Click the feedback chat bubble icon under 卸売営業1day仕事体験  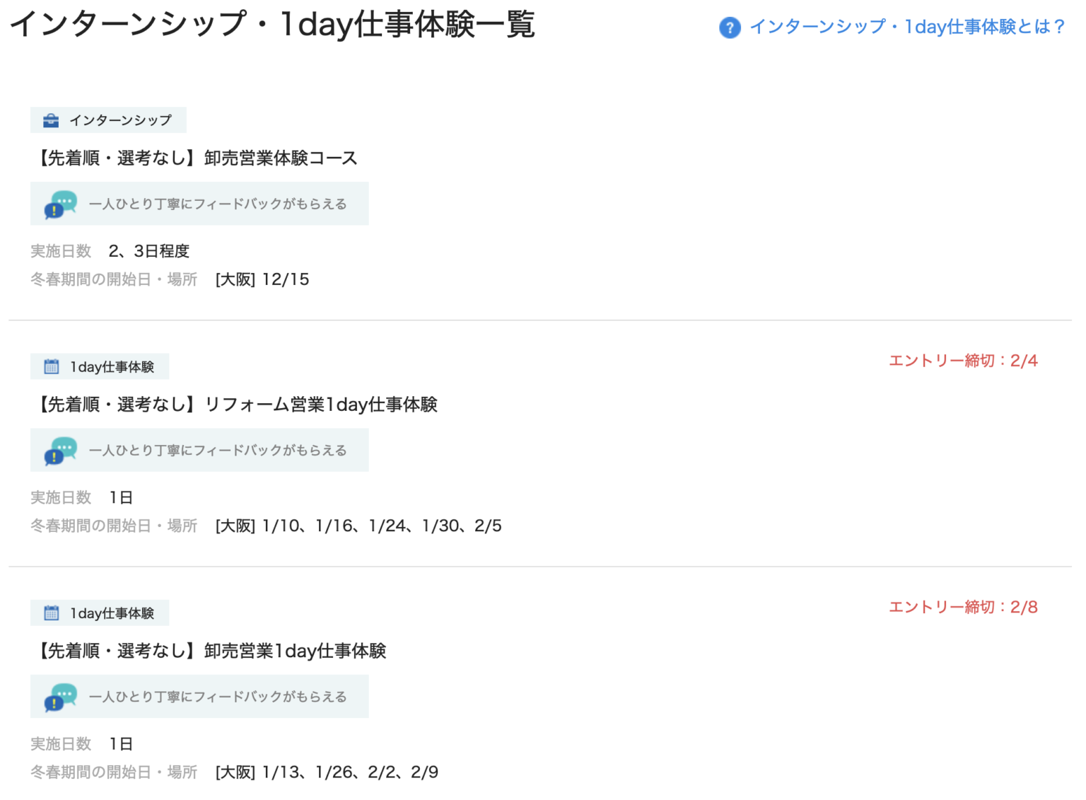(x=61, y=697)
